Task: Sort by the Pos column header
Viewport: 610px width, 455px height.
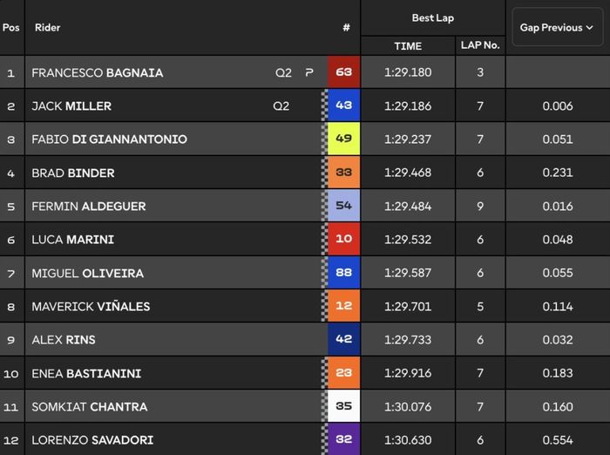Action: tap(11, 28)
